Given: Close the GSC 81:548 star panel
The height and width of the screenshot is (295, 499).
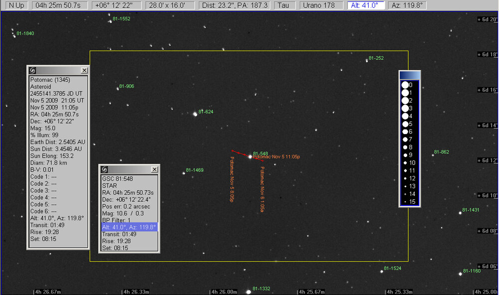Looking at the screenshot, I should point(154,169).
